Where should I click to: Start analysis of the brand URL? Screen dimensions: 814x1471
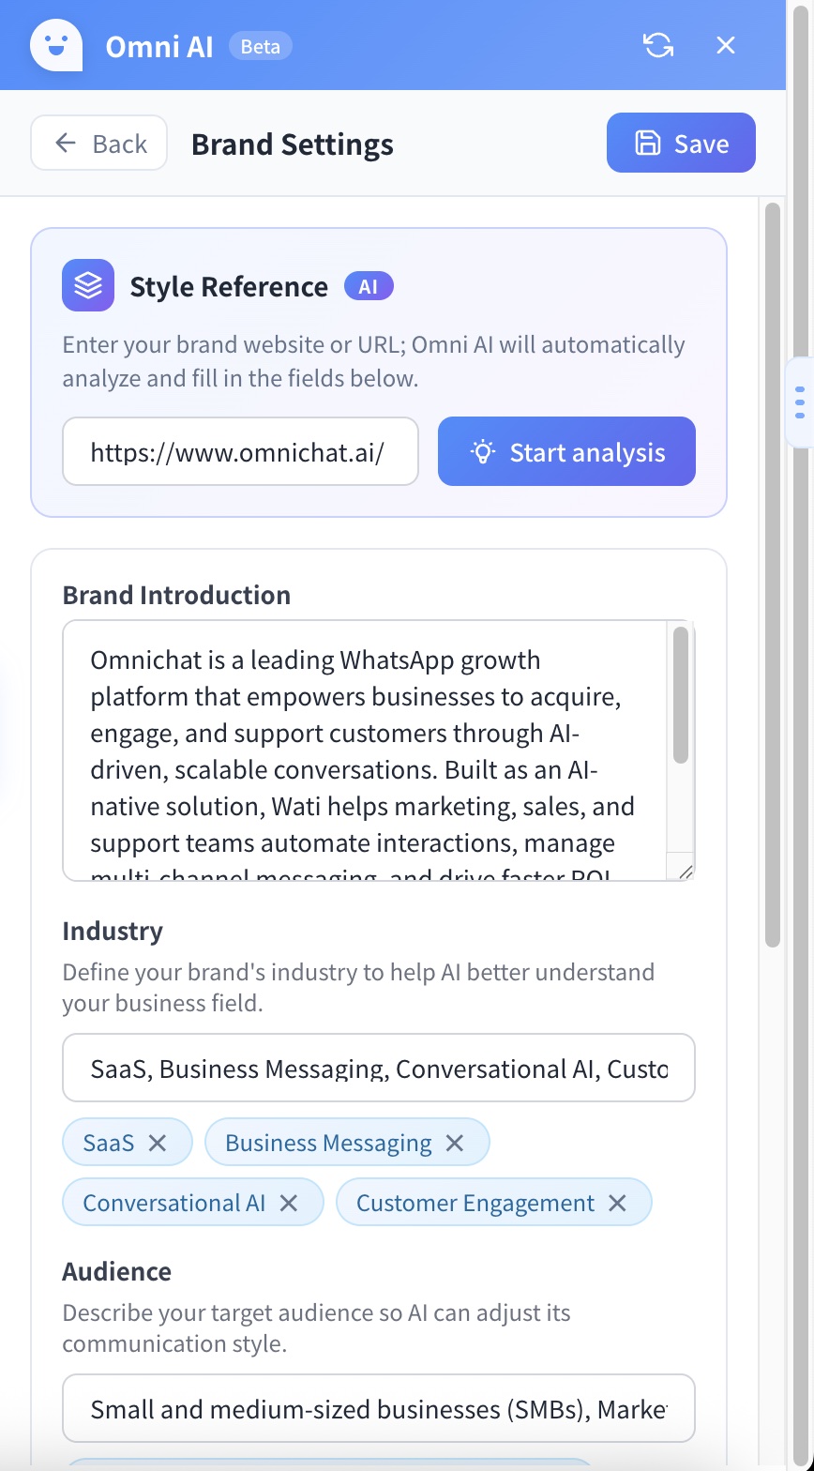(x=566, y=451)
